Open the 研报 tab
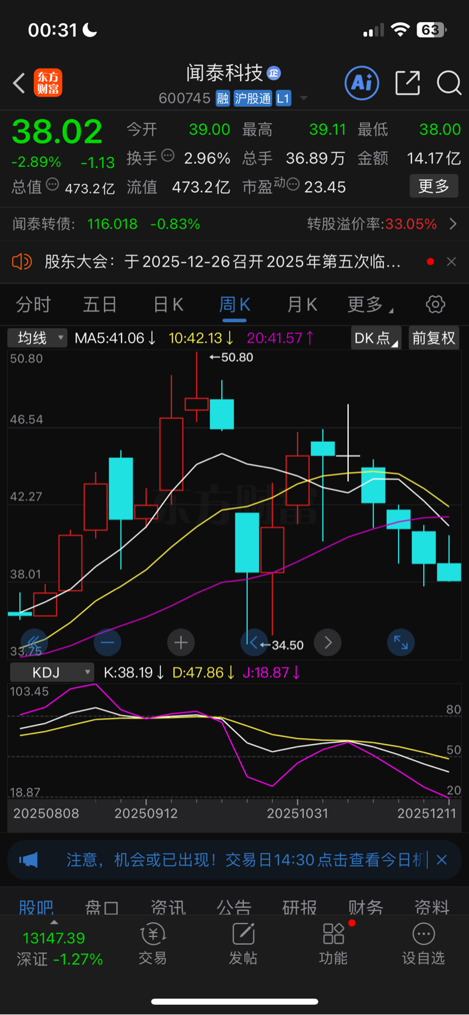Image resolution: width=469 pixels, height=1015 pixels. pyautogui.click(x=300, y=907)
